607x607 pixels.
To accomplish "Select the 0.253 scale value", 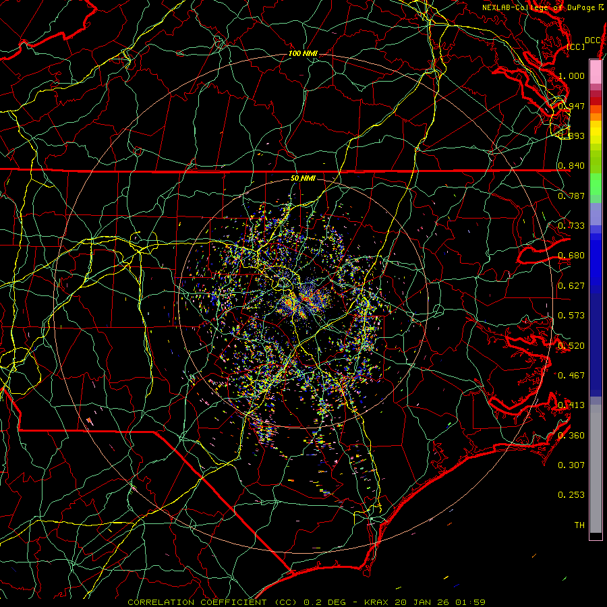I will pyautogui.click(x=571, y=495).
